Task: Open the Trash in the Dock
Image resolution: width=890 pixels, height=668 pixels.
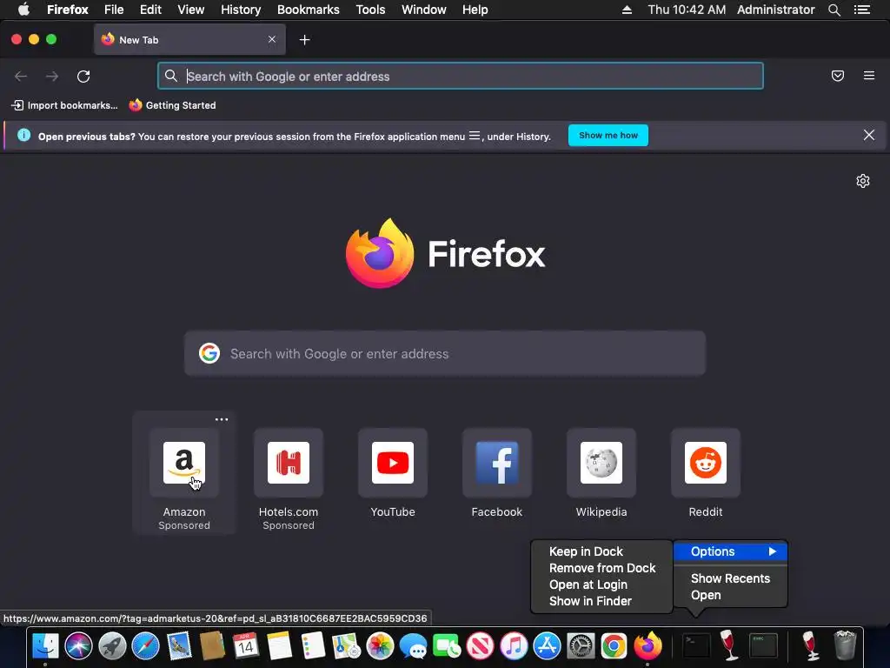Action: pos(845,646)
